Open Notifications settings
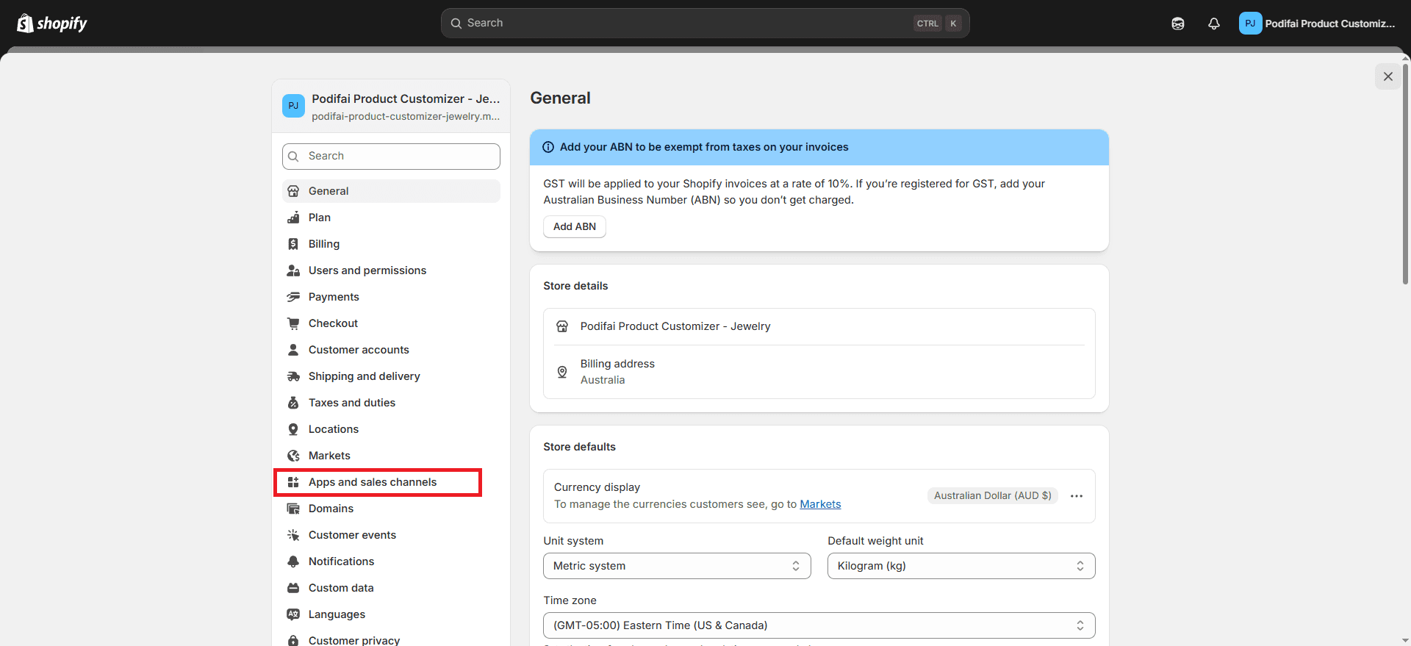1411x646 pixels. point(391,561)
